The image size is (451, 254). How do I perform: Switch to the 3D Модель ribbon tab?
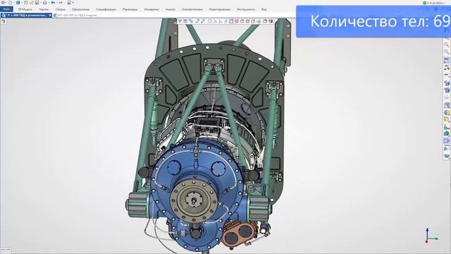[x=25, y=9]
